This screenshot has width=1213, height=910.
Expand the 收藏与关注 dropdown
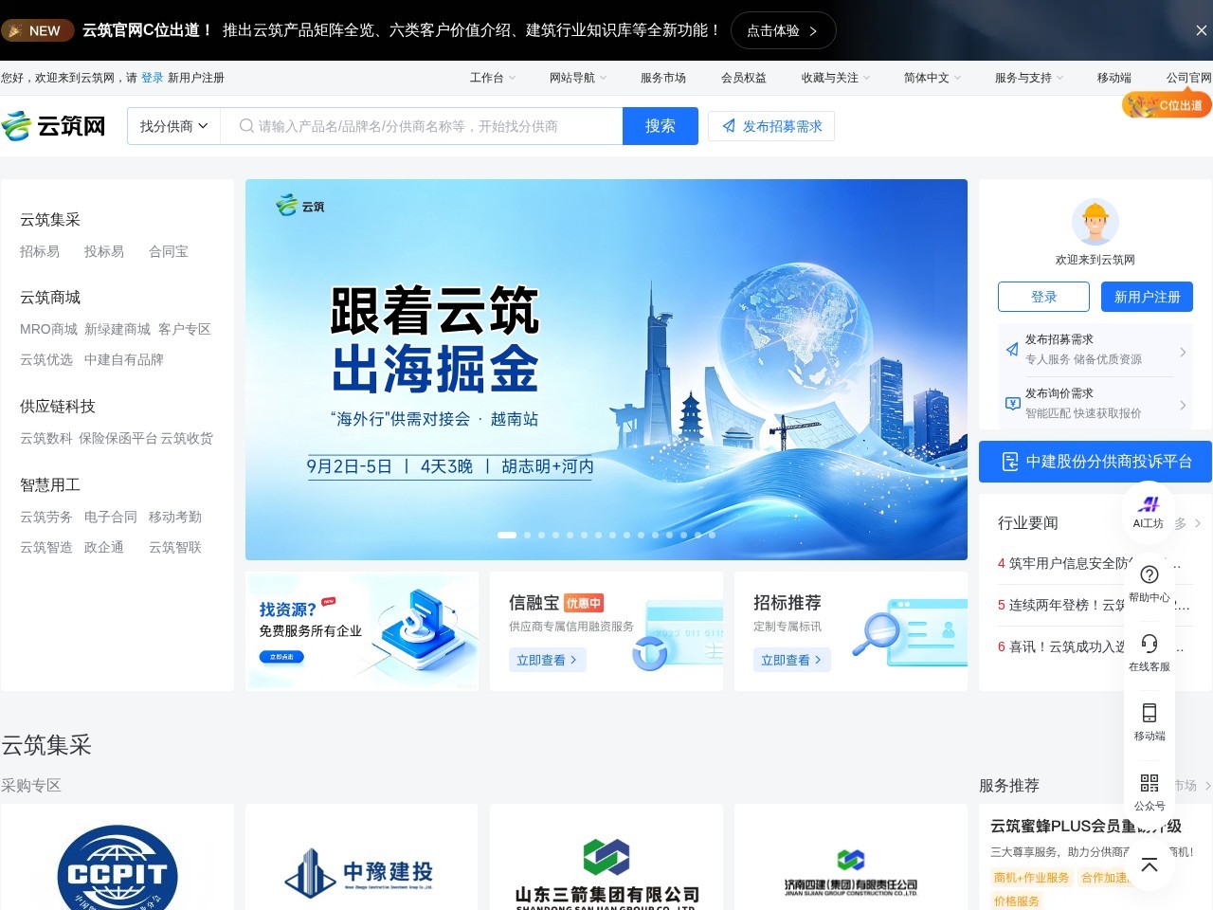pyautogui.click(x=836, y=78)
